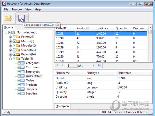The width and height of the screenshot is (155, 116).
Task: Select the Browse tab
Action: tap(9, 27)
